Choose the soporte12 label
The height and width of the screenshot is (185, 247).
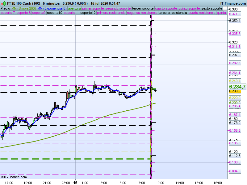coord(88,13)
